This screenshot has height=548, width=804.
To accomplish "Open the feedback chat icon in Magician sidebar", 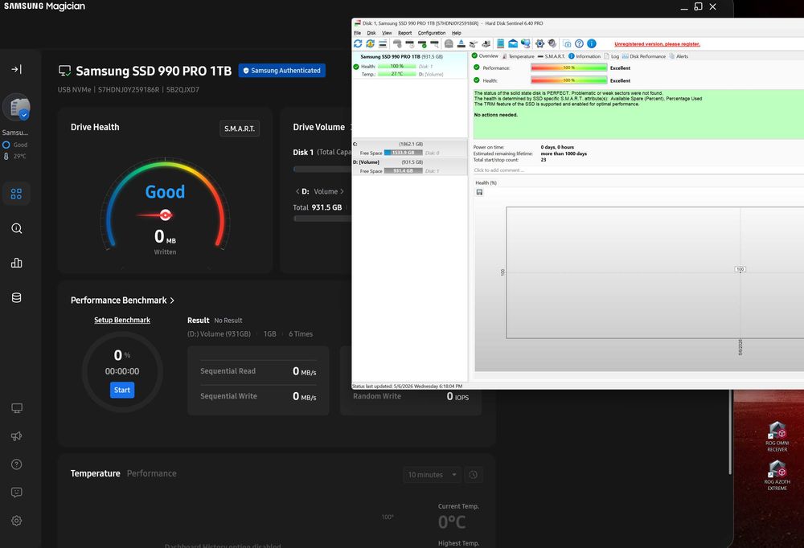I will (16, 493).
